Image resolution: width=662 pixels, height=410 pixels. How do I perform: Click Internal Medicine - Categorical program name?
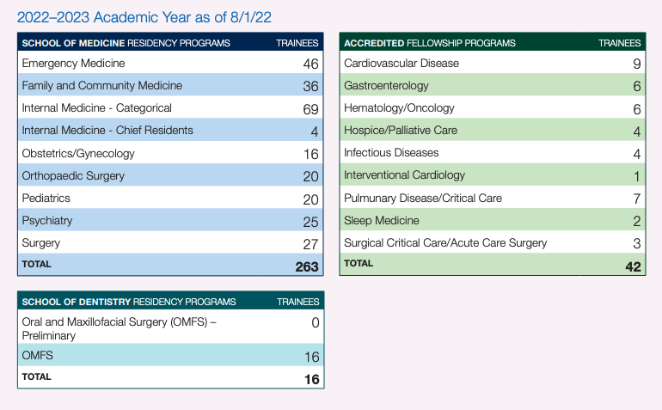pos(96,108)
